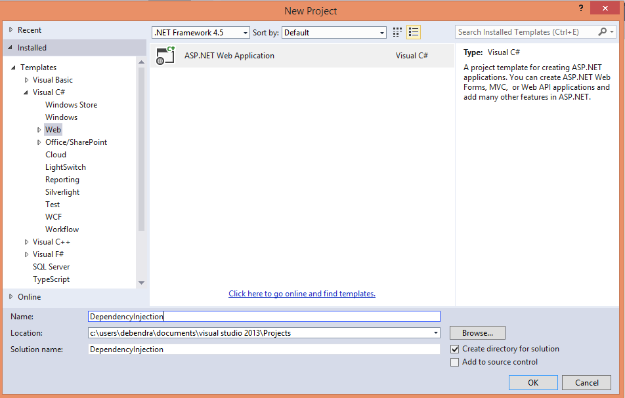Click the Cancel button
The width and height of the screenshot is (625, 398).
[586, 382]
